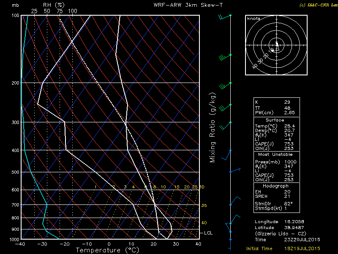Click the 900 mb pressure axis label
The height and width of the screenshot is (254, 338).
point(15,229)
